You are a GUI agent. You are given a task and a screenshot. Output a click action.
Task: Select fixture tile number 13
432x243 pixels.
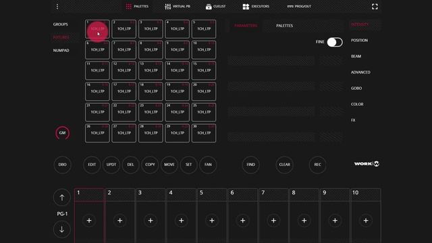coord(151,70)
